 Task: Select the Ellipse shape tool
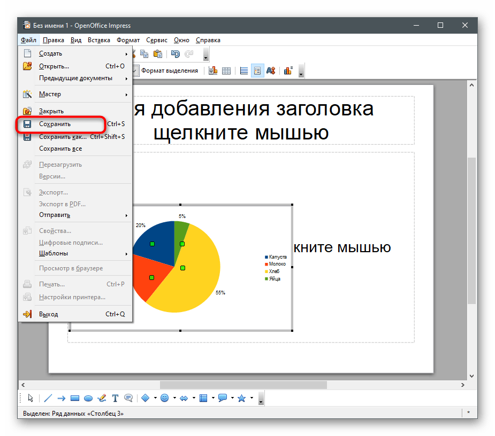pos(88,398)
